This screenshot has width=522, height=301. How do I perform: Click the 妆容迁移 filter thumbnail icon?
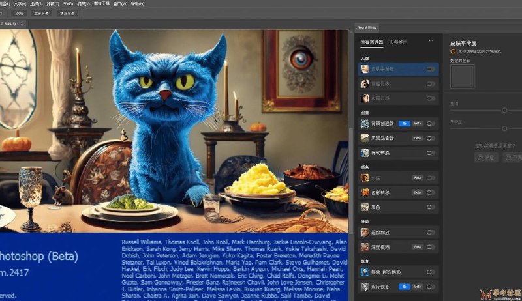[x=365, y=98]
